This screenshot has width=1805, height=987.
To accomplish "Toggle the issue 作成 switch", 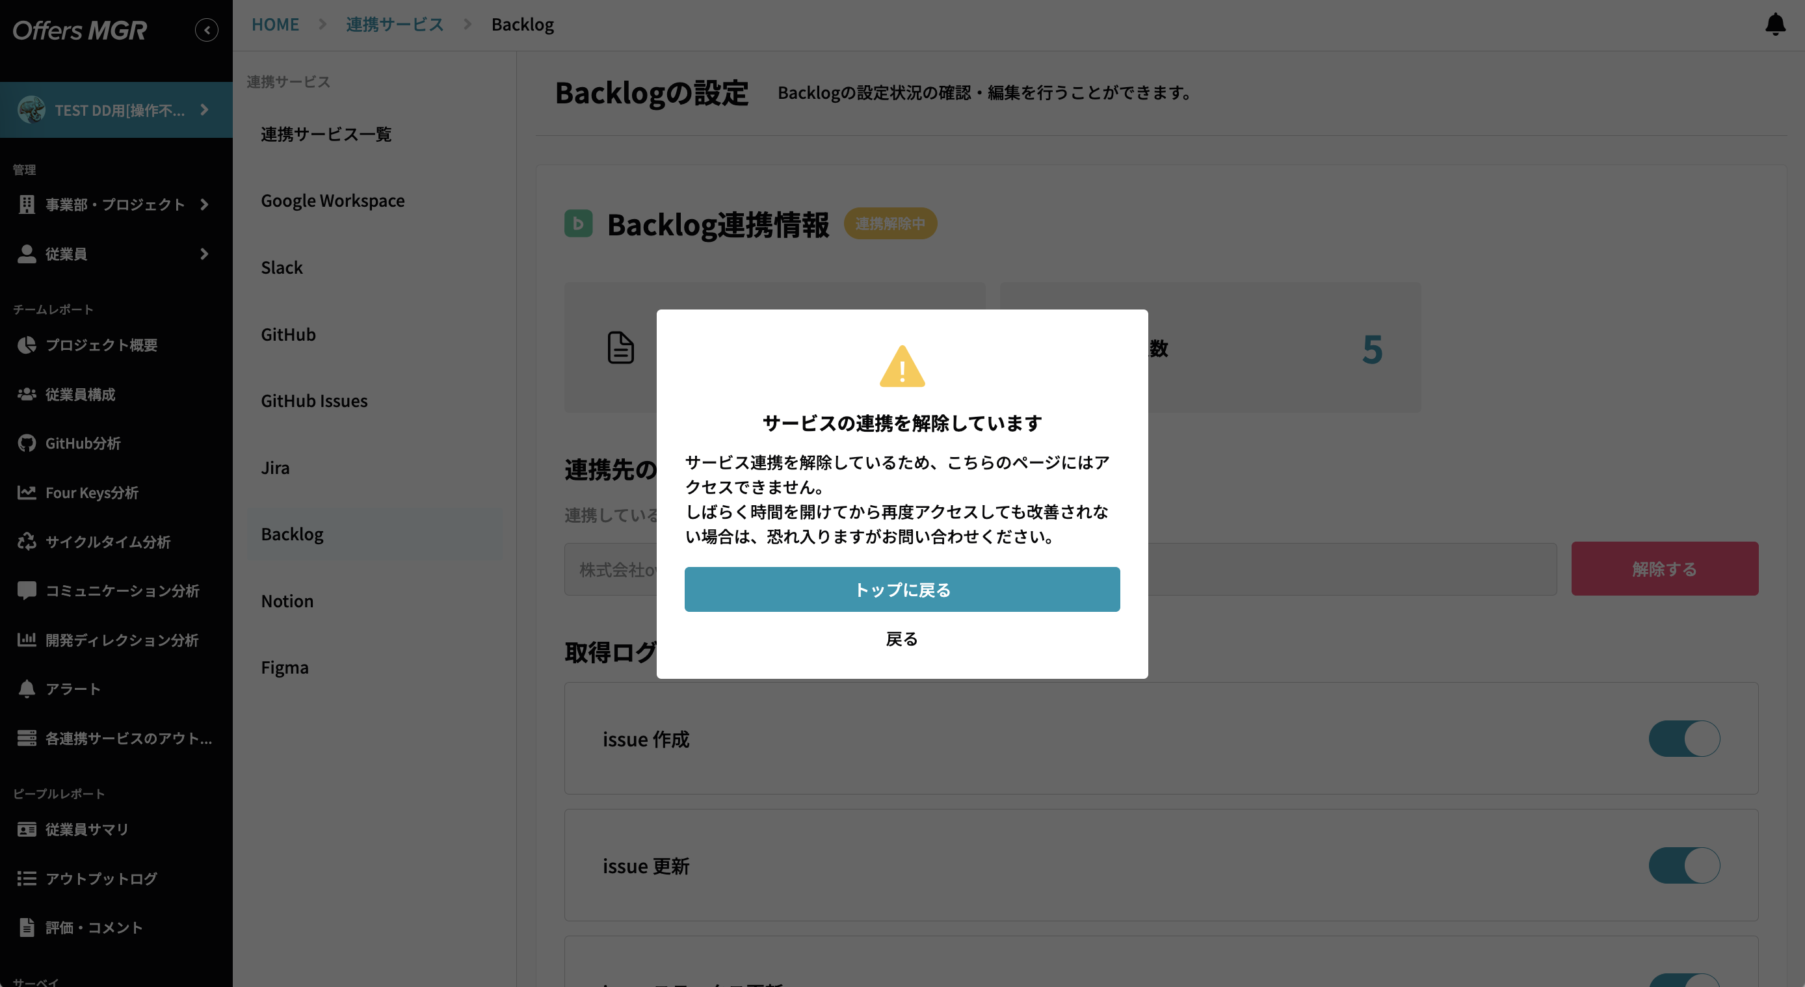I will (x=1685, y=739).
